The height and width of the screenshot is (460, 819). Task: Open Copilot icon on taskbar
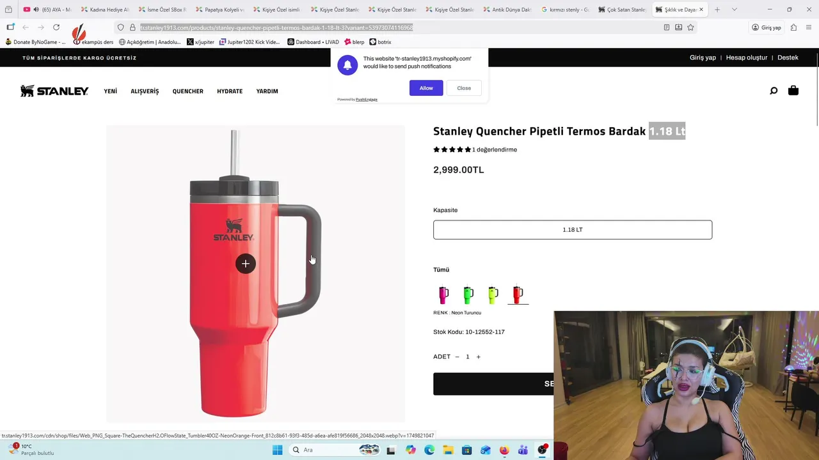410,450
